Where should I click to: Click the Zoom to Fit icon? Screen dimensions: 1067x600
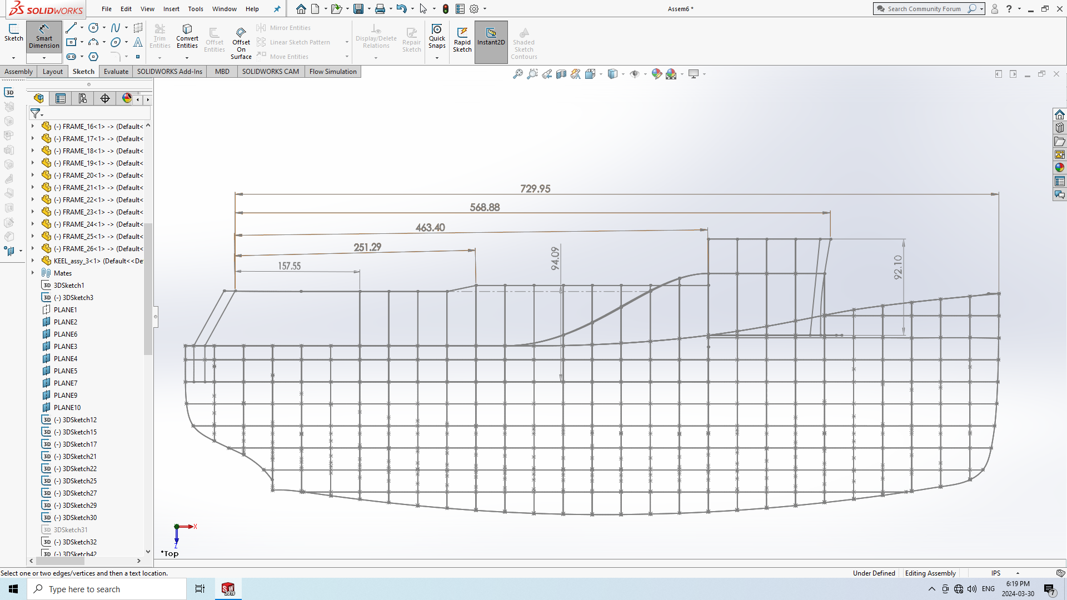(518, 74)
